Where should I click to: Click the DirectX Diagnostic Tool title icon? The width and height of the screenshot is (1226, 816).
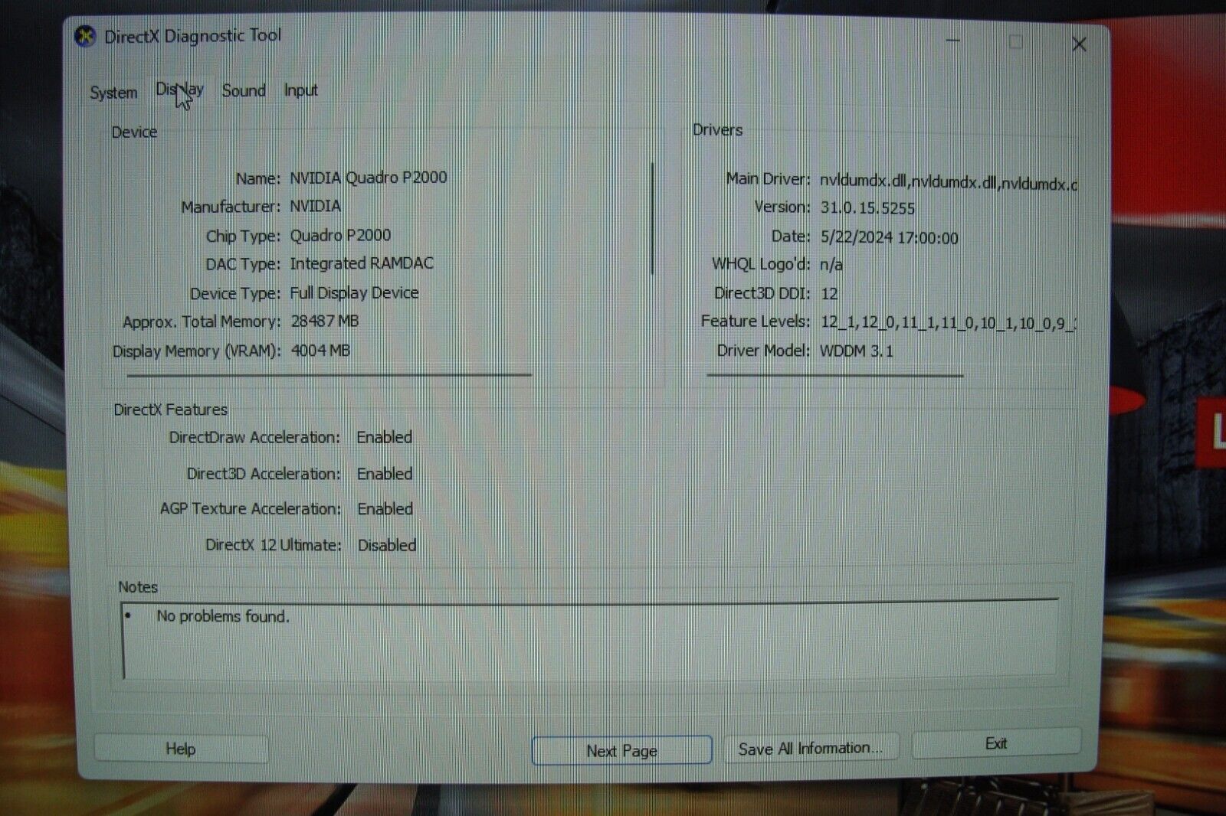(85, 36)
